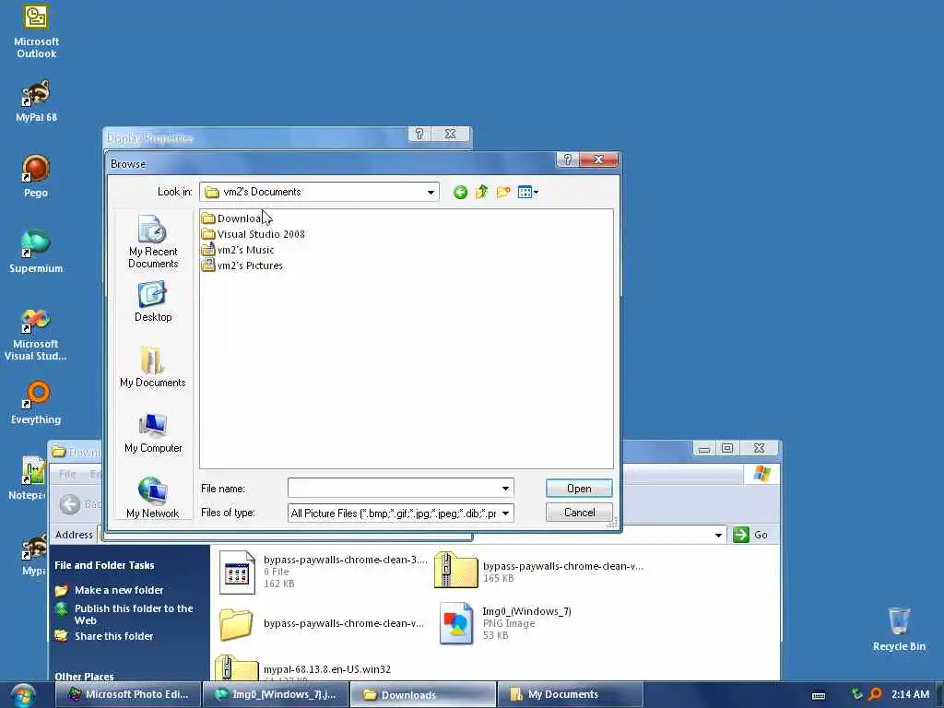
Task: Click the Go button in Downloads window
Action: [x=750, y=535]
